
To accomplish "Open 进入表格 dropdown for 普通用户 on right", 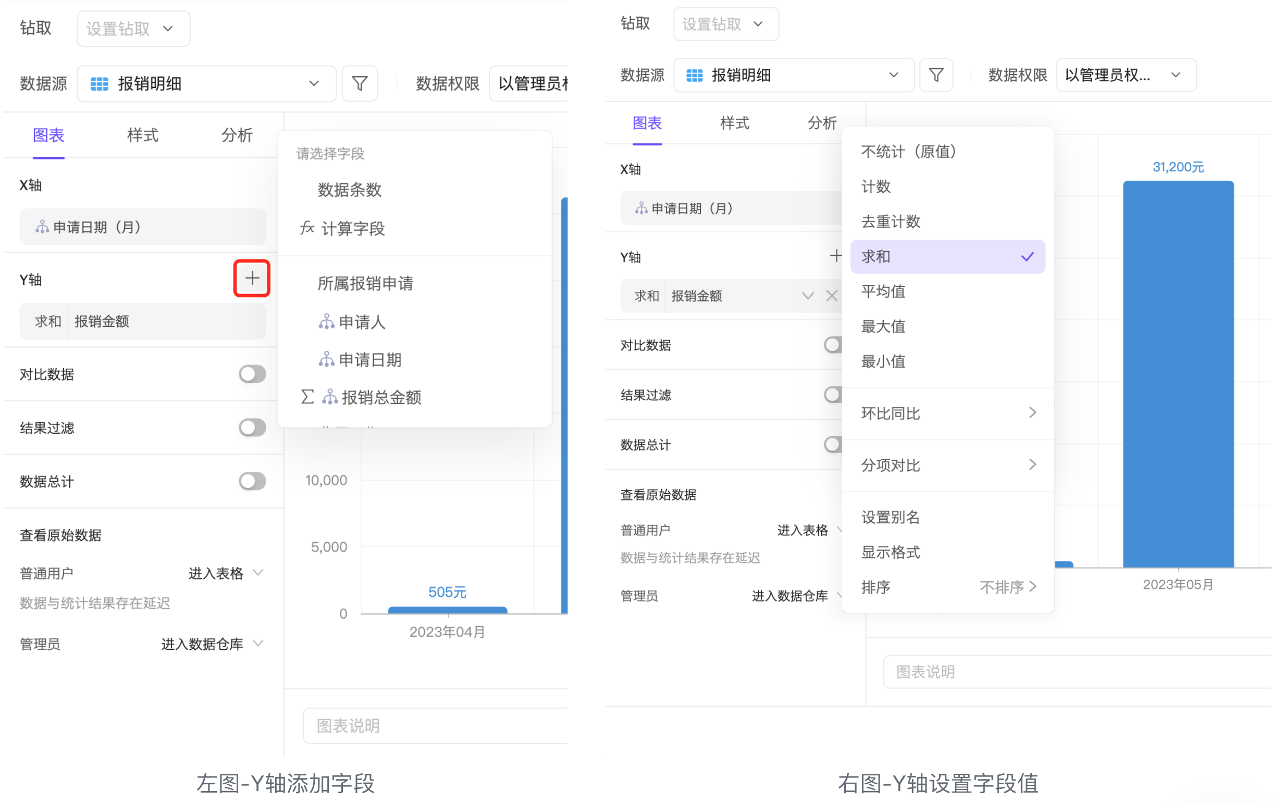I will [x=808, y=530].
